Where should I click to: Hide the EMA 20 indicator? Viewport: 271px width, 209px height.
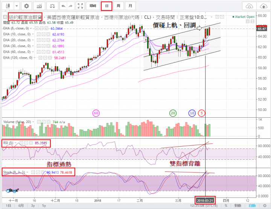tap(39, 40)
